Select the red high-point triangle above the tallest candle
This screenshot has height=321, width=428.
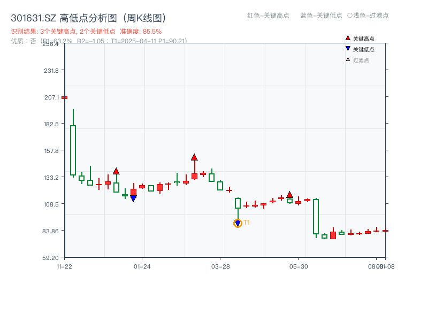tap(194, 157)
